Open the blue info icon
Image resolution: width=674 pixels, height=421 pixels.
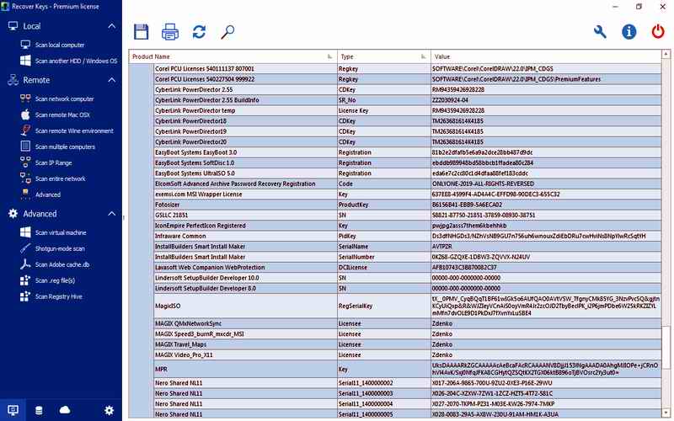[x=629, y=32]
